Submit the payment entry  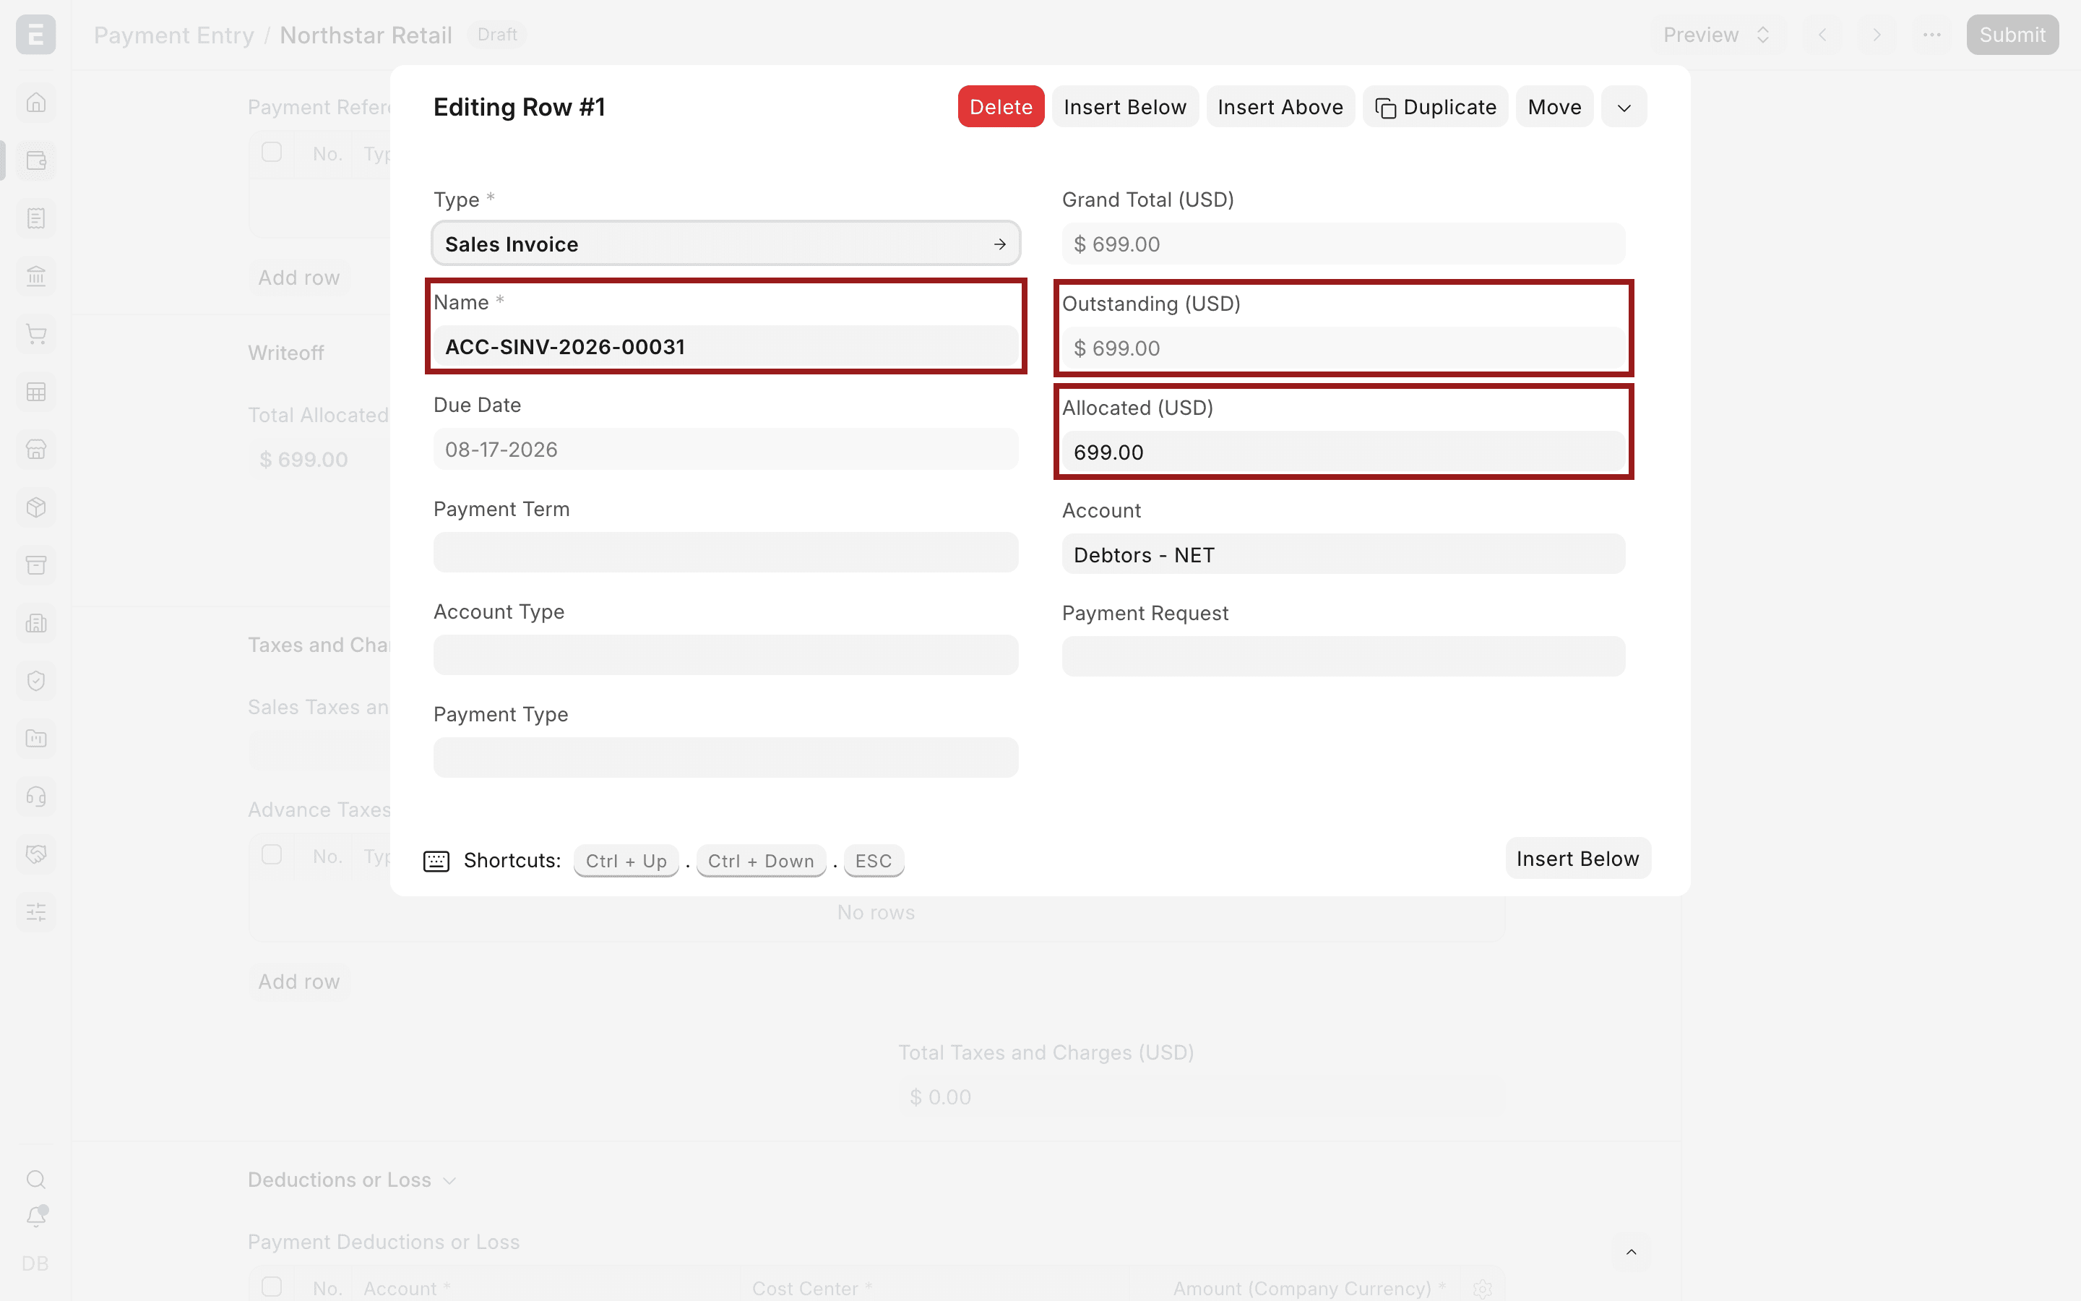tap(2012, 35)
